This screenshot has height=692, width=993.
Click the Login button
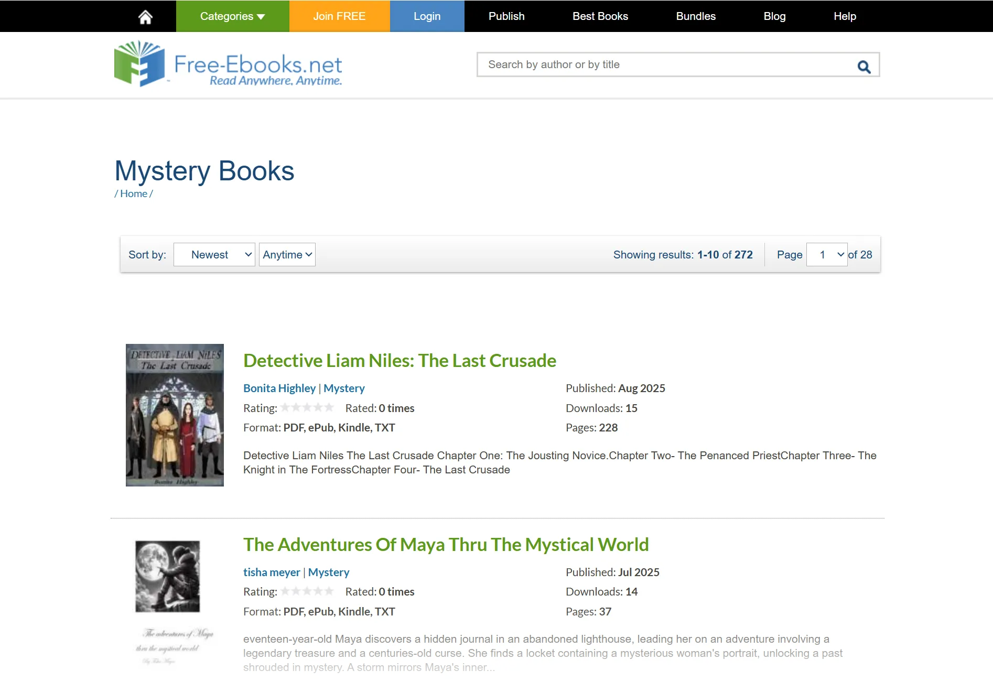tap(427, 16)
